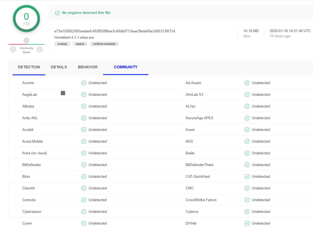Click the Undetected result for BitDefenderTheta
This screenshot has width=313, height=227.
click(x=261, y=165)
